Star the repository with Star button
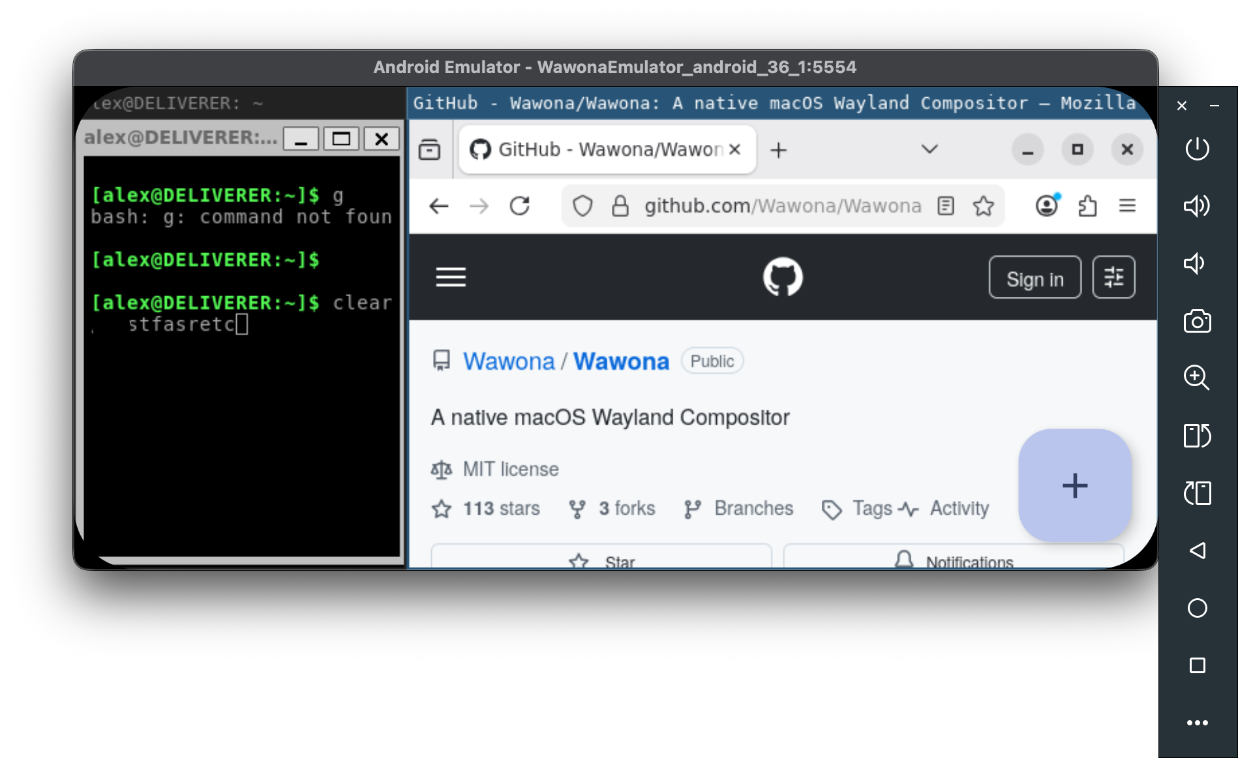 tap(601, 556)
